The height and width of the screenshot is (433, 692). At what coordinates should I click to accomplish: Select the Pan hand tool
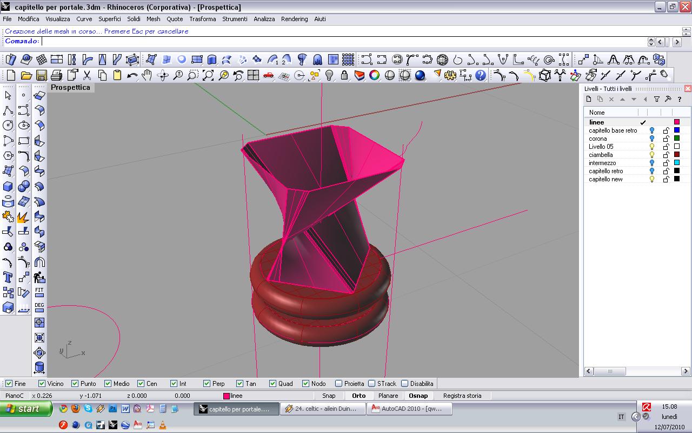pos(147,75)
